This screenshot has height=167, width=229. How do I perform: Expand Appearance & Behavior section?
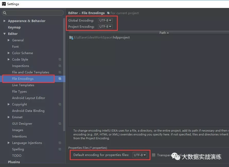point(5,21)
